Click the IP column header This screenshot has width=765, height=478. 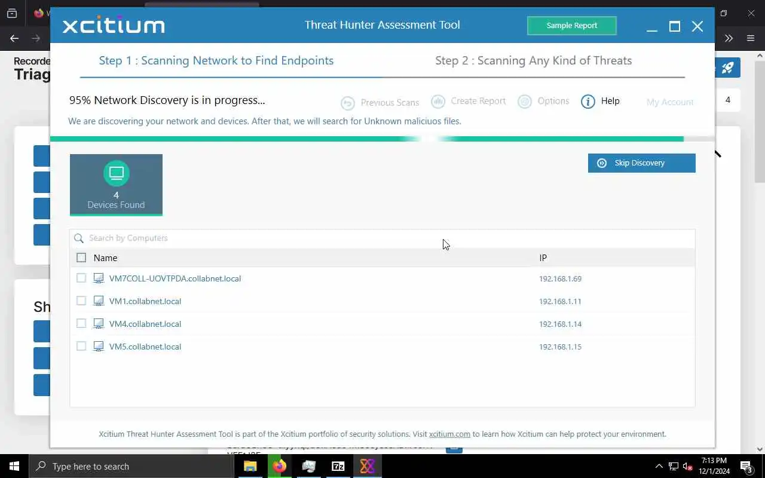[x=543, y=258]
